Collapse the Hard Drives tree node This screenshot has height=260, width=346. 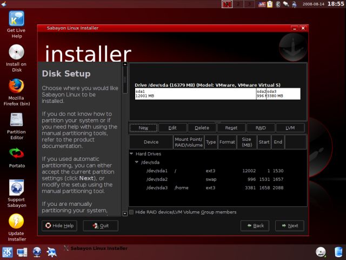click(x=131, y=154)
